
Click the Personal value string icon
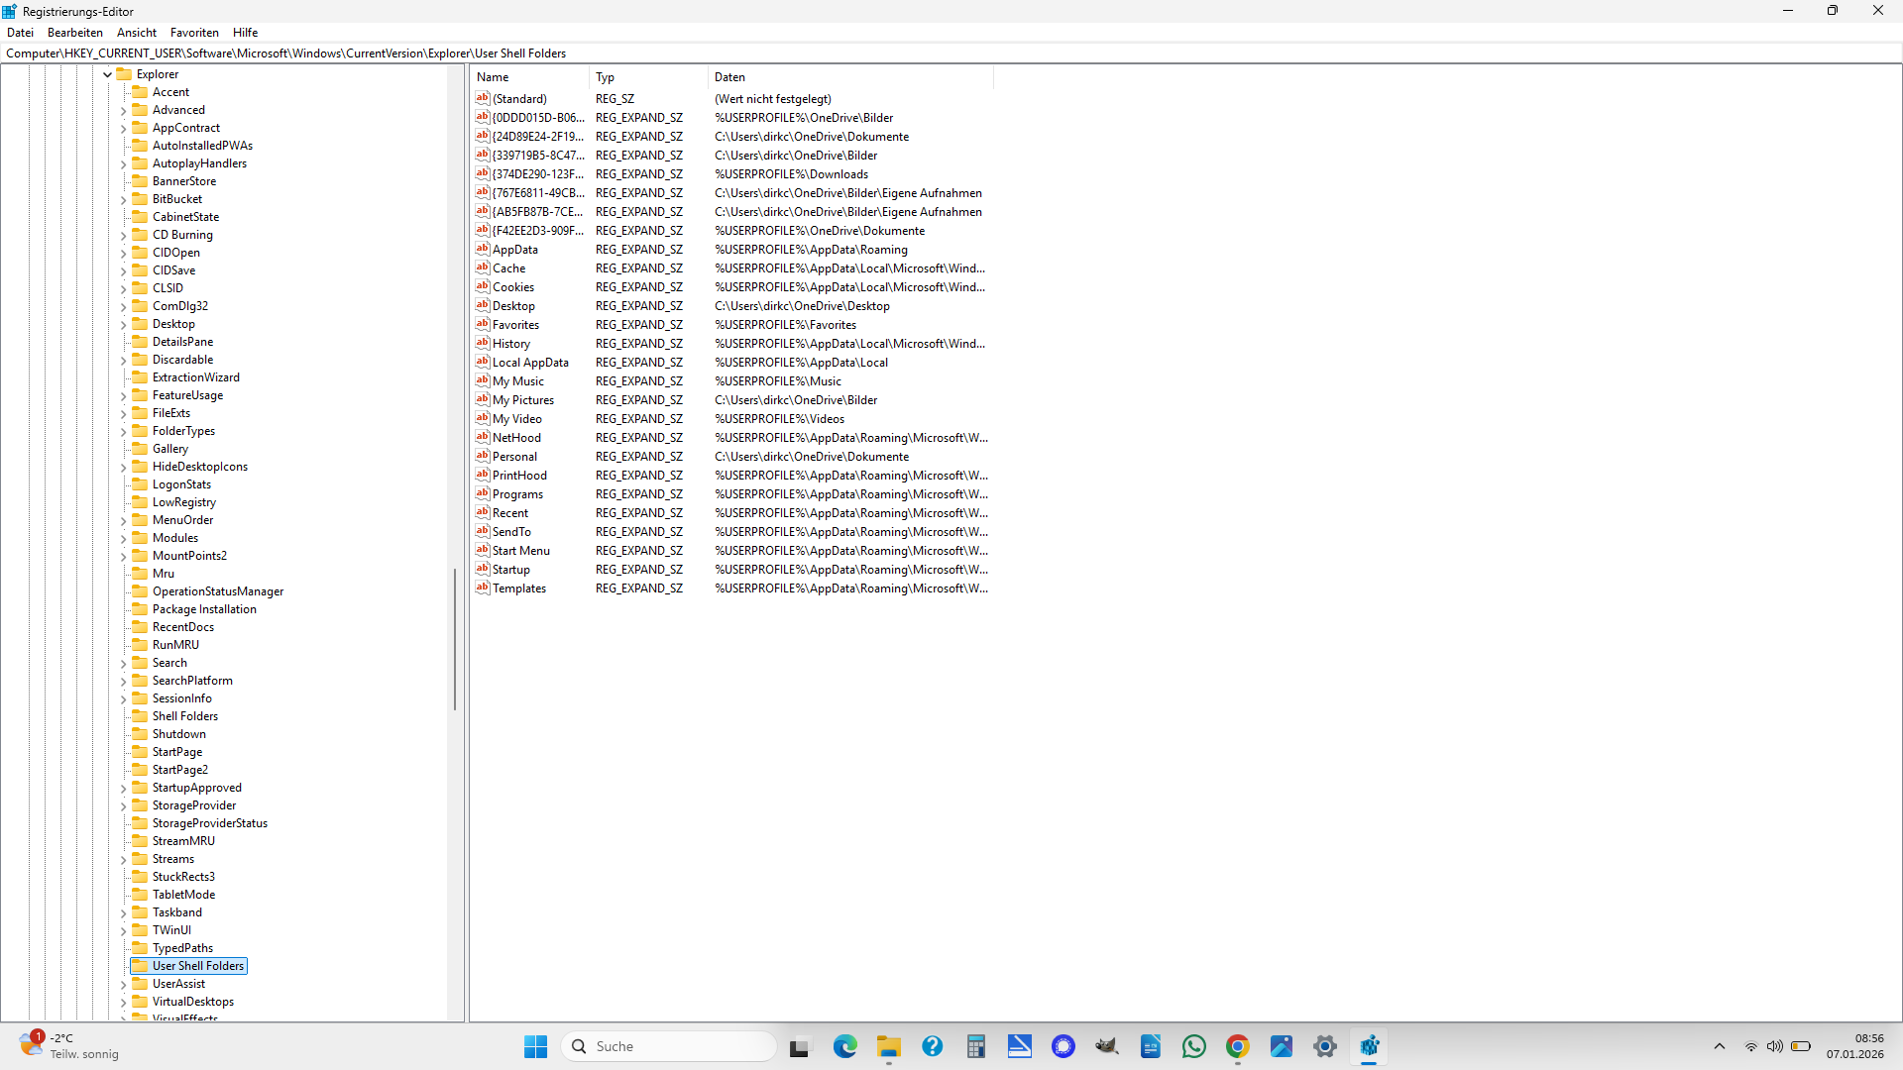tap(483, 456)
